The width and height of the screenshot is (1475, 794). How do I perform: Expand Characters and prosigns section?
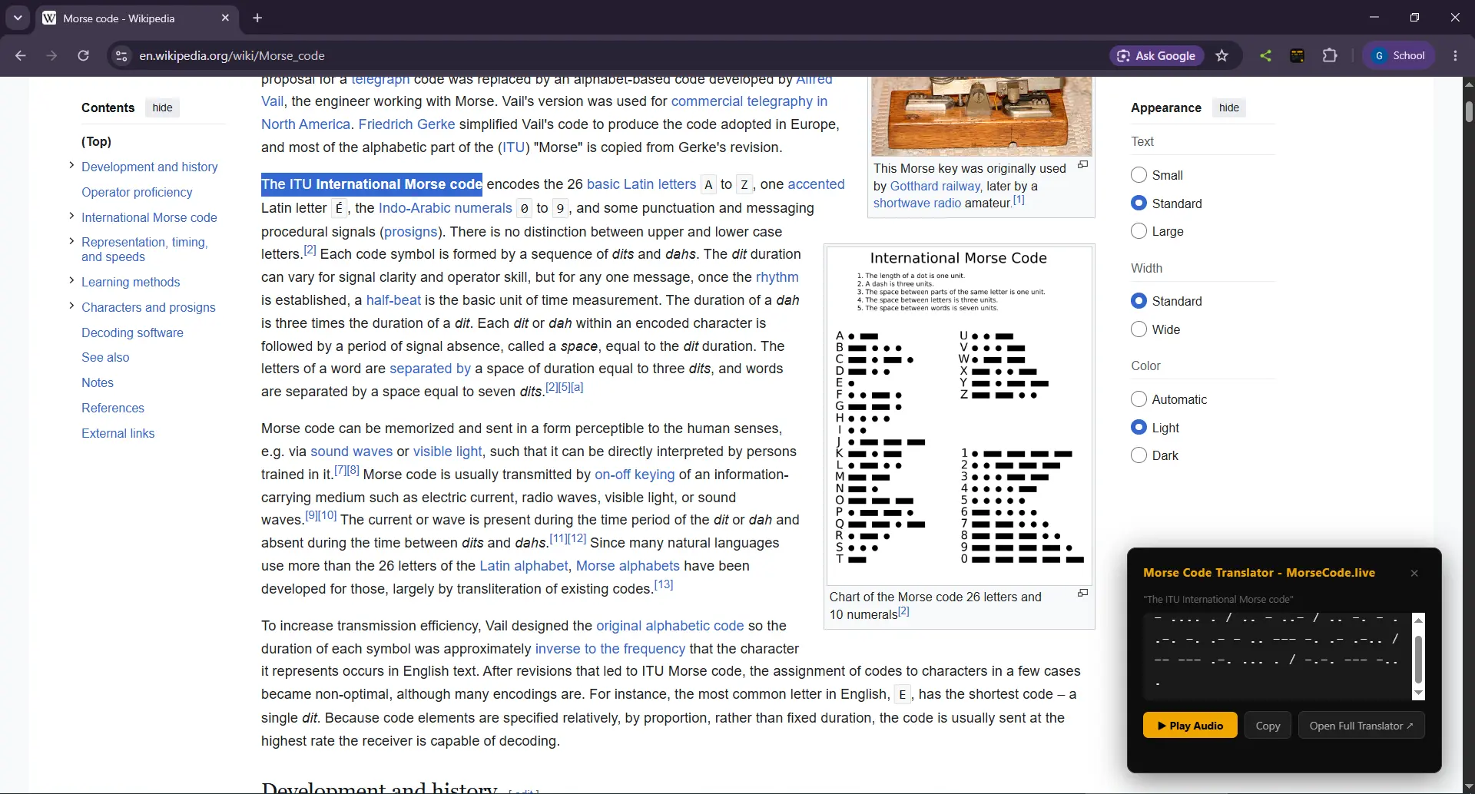71,306
